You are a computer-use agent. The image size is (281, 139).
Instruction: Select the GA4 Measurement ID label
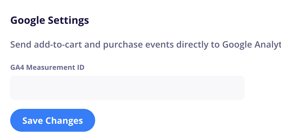click(47, 67)
